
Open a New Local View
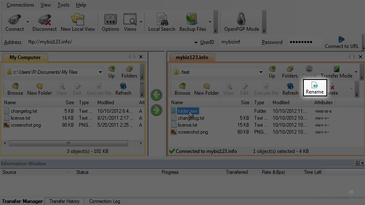[78, 22]
